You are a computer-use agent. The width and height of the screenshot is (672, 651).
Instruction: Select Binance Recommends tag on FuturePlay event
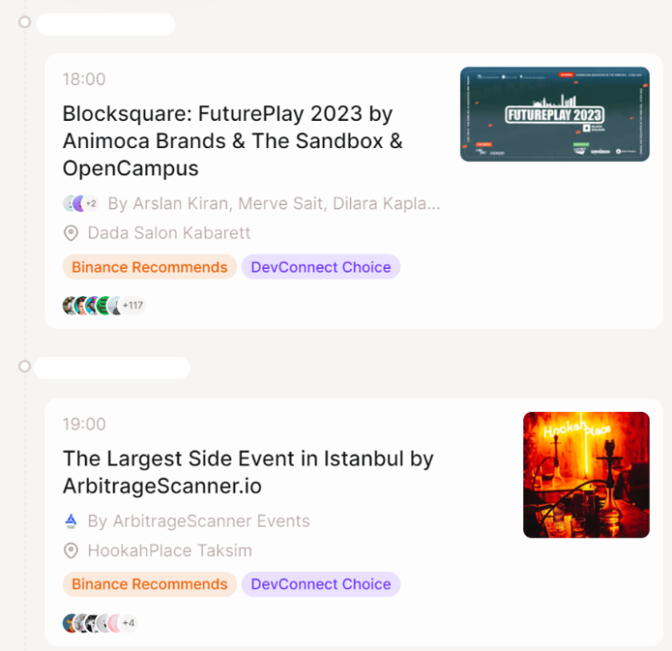(x=150, y=267)
